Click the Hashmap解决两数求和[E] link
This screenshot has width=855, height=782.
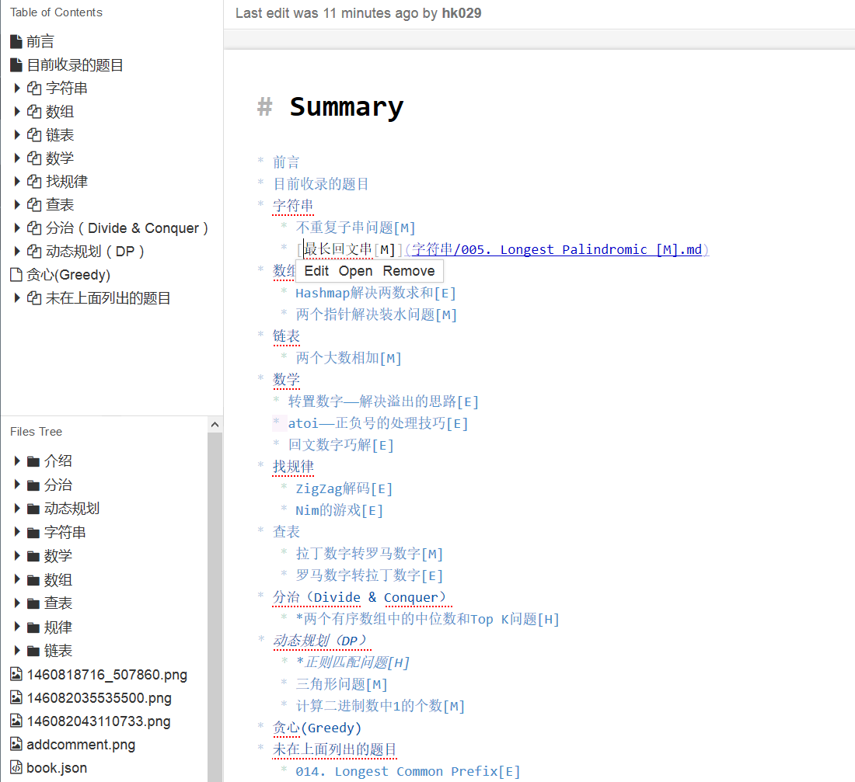[x=375, y=294]
